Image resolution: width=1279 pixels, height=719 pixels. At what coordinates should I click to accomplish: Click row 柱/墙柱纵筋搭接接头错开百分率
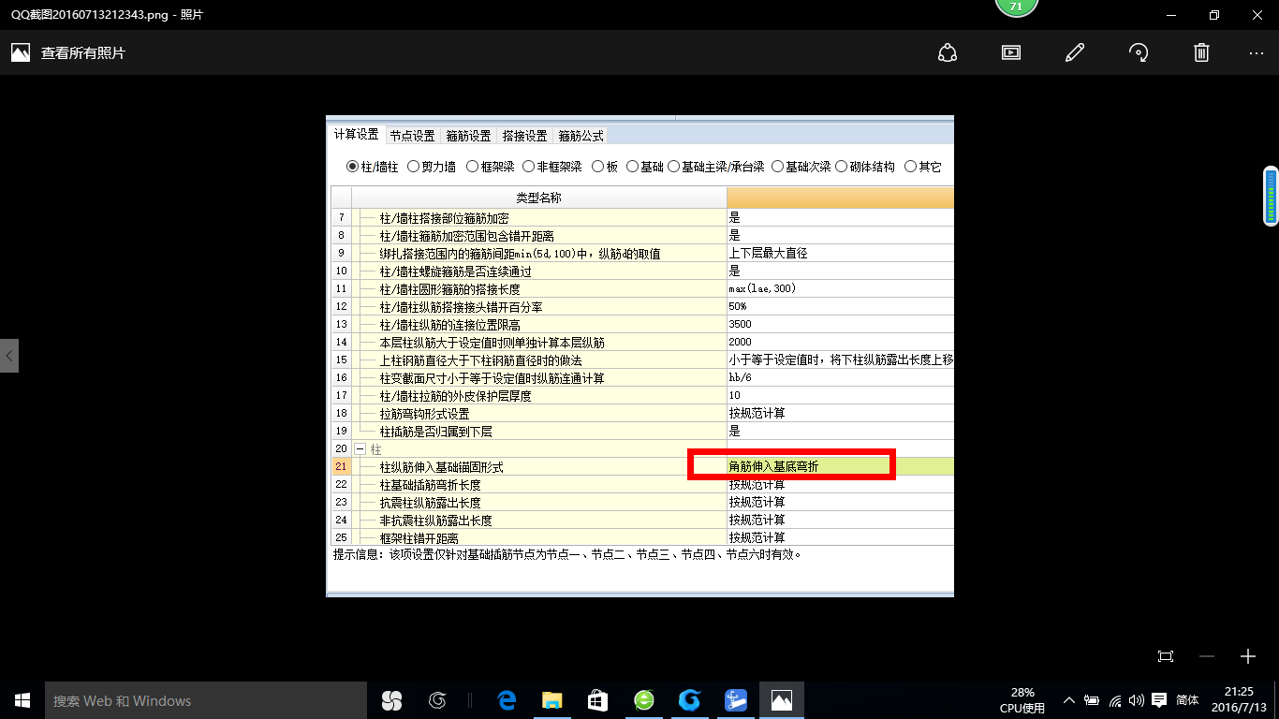538,306
